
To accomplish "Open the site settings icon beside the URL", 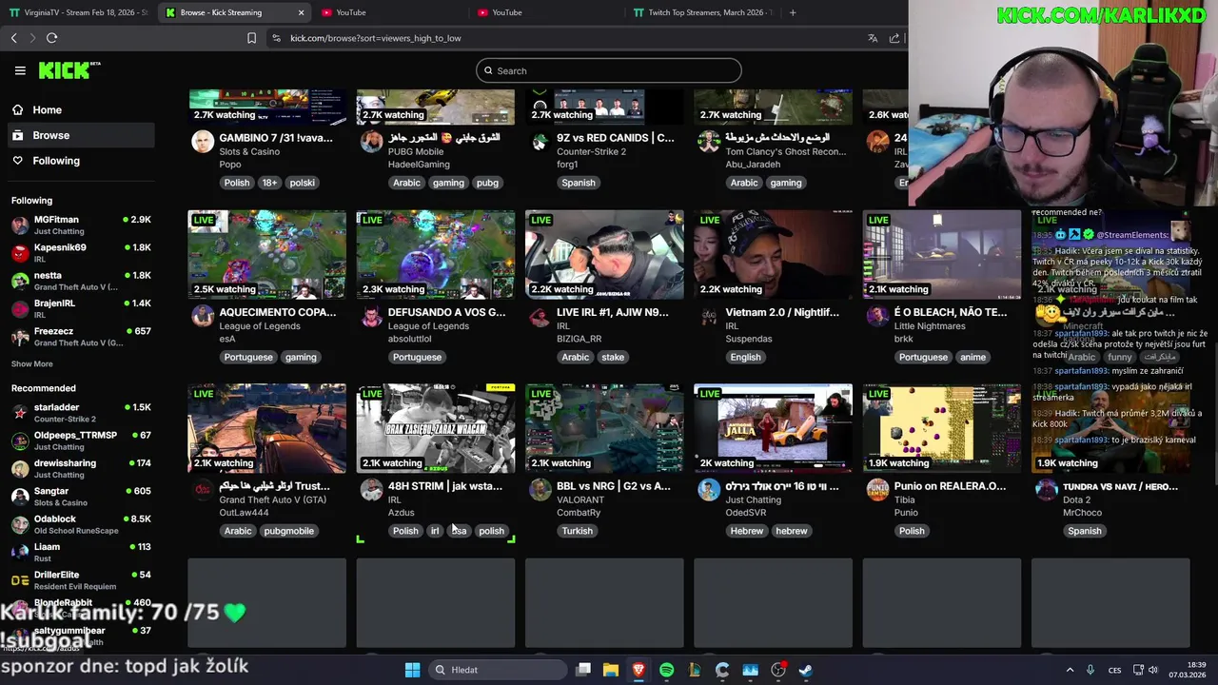I will [x=276, y=38].
